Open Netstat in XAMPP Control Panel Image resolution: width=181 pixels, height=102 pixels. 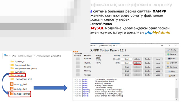[x=172, y=54]
